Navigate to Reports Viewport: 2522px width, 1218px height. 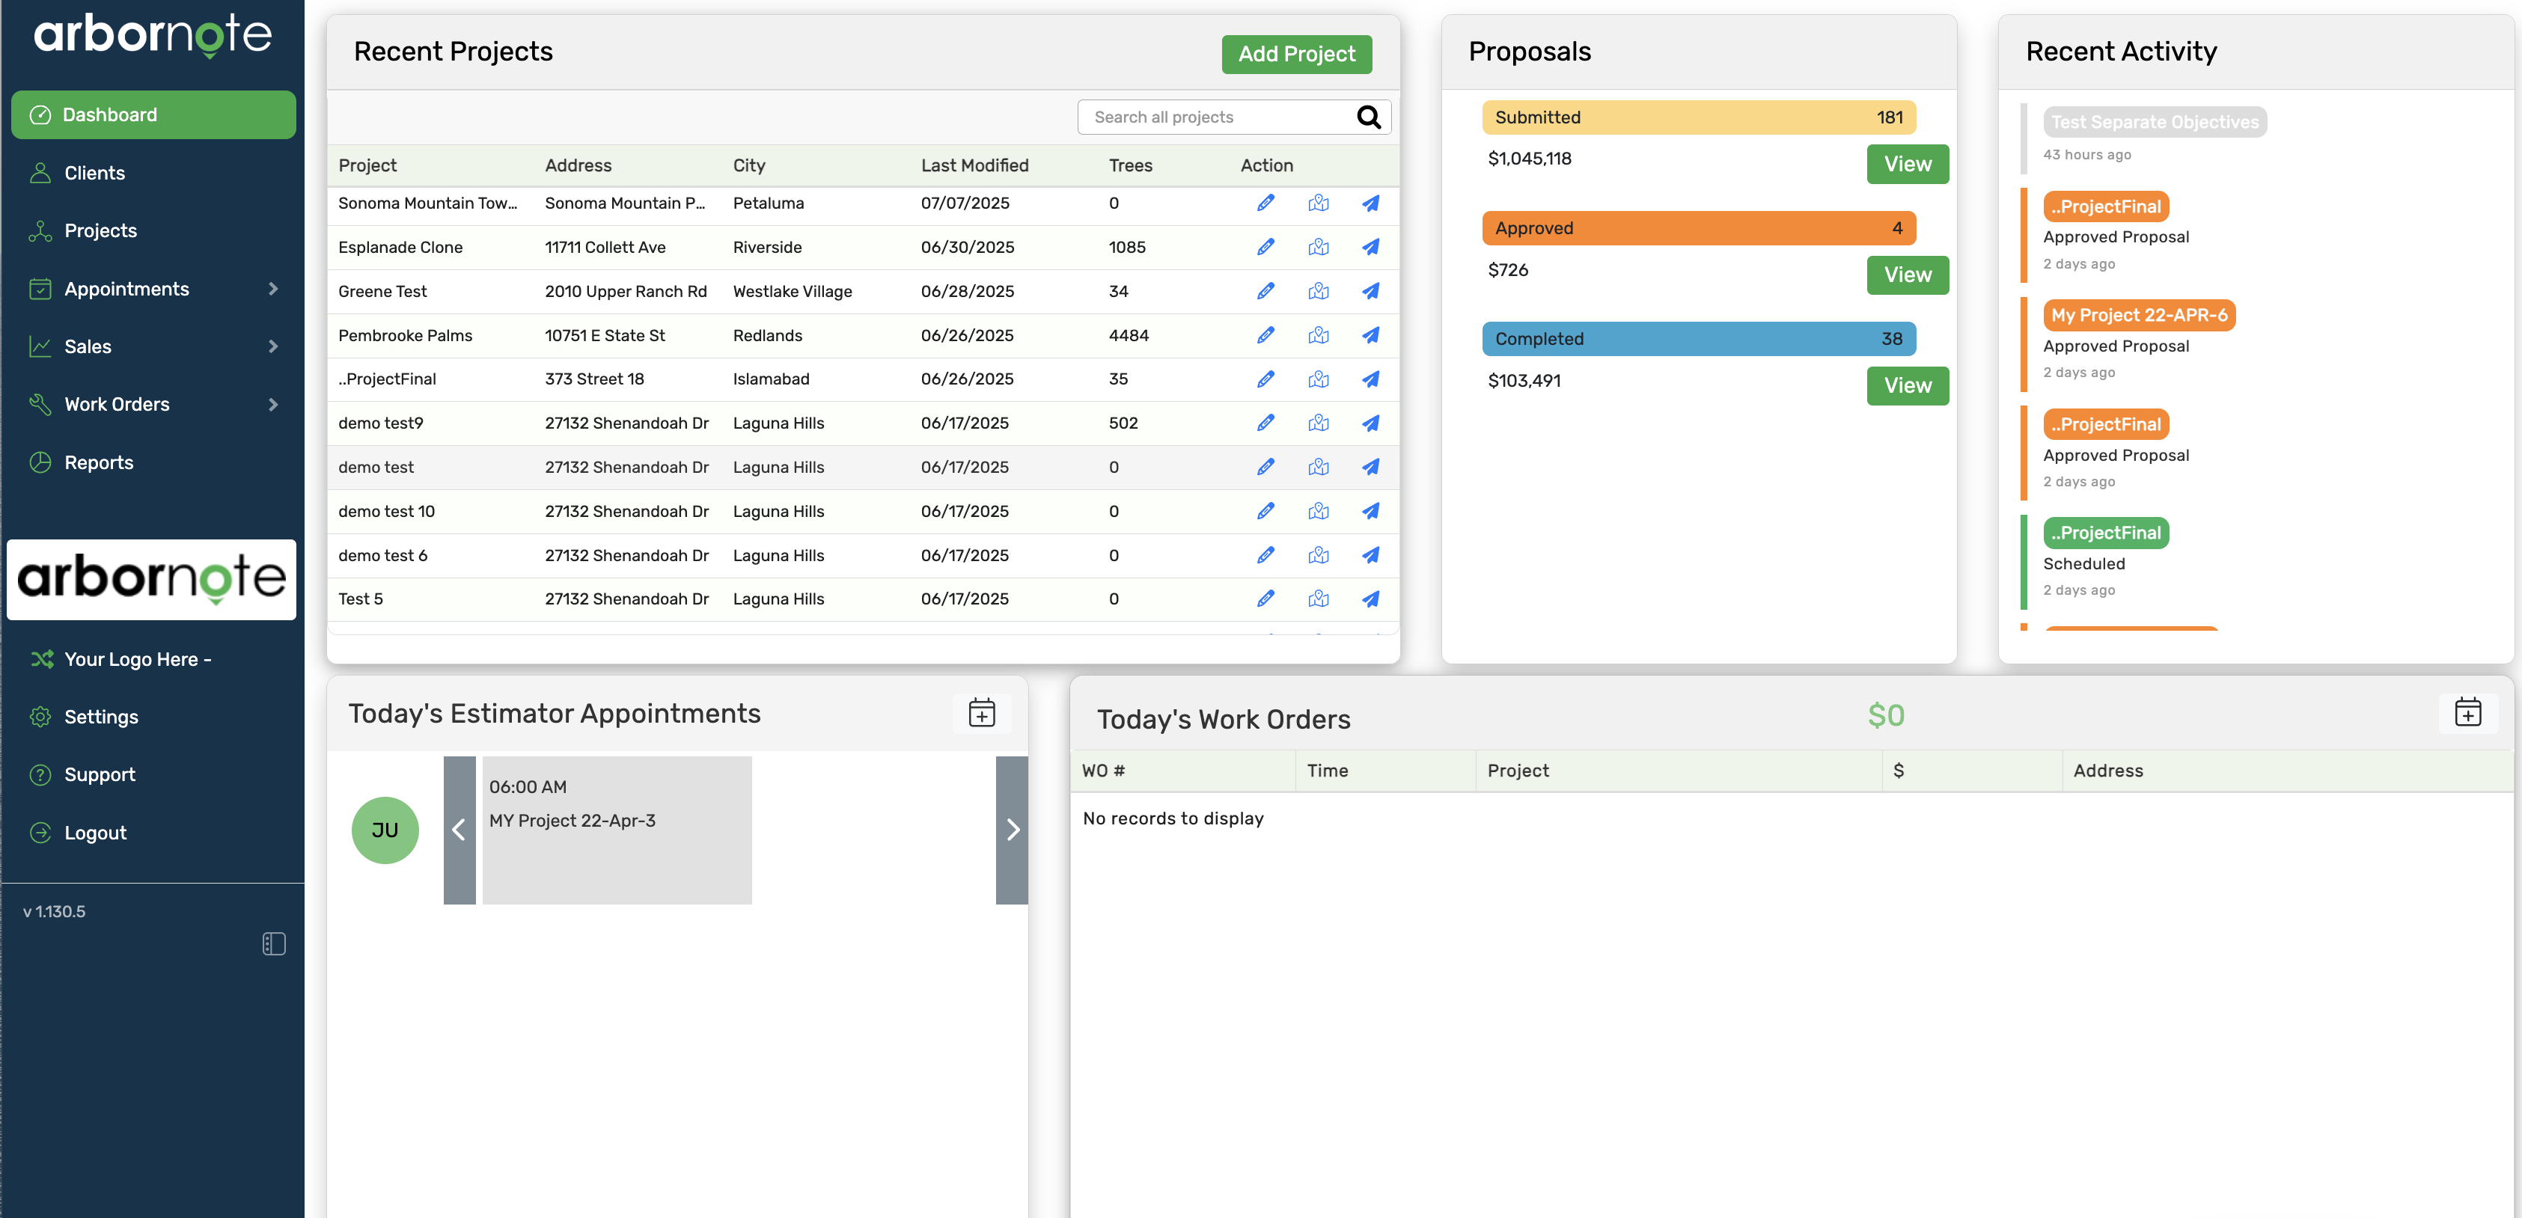coord(100,462)
